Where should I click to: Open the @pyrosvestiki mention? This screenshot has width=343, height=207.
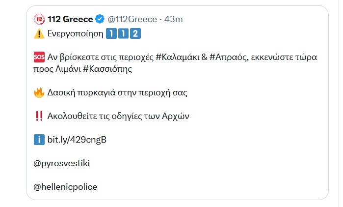[61, 163]
